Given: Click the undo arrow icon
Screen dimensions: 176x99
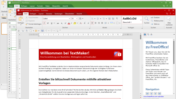Looking at the screenshot, I should 46,31.
